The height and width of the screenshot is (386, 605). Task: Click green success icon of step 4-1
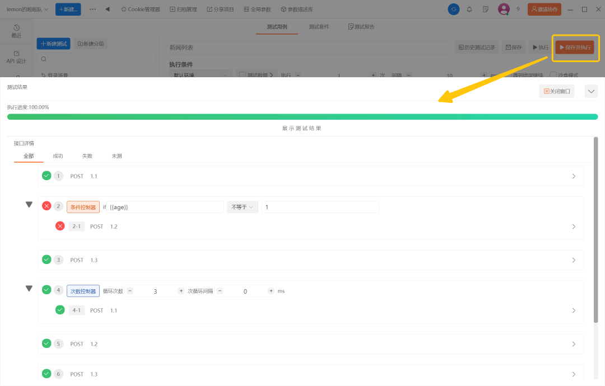[x=60, y=310]
